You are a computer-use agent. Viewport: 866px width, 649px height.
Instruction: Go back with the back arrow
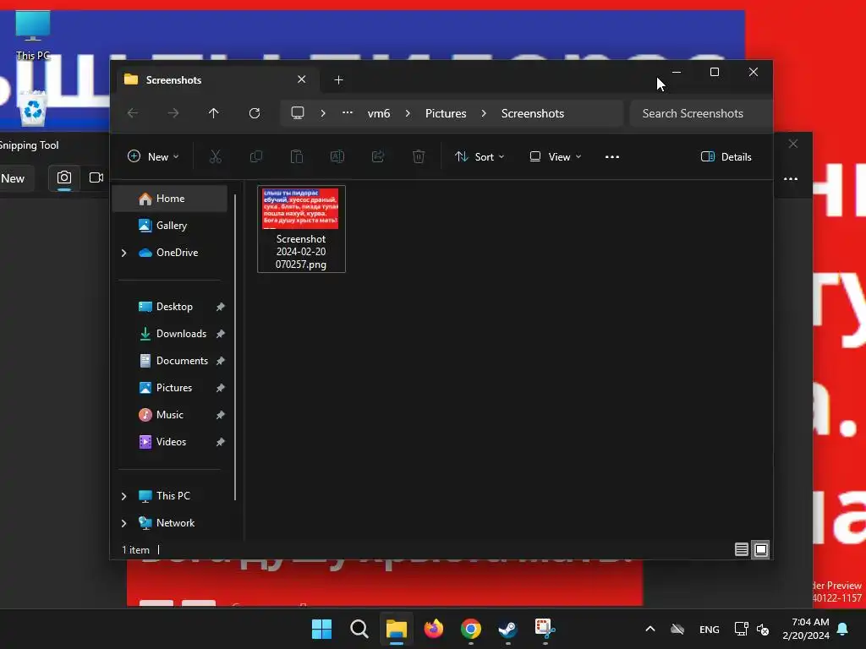pos(133,113)
